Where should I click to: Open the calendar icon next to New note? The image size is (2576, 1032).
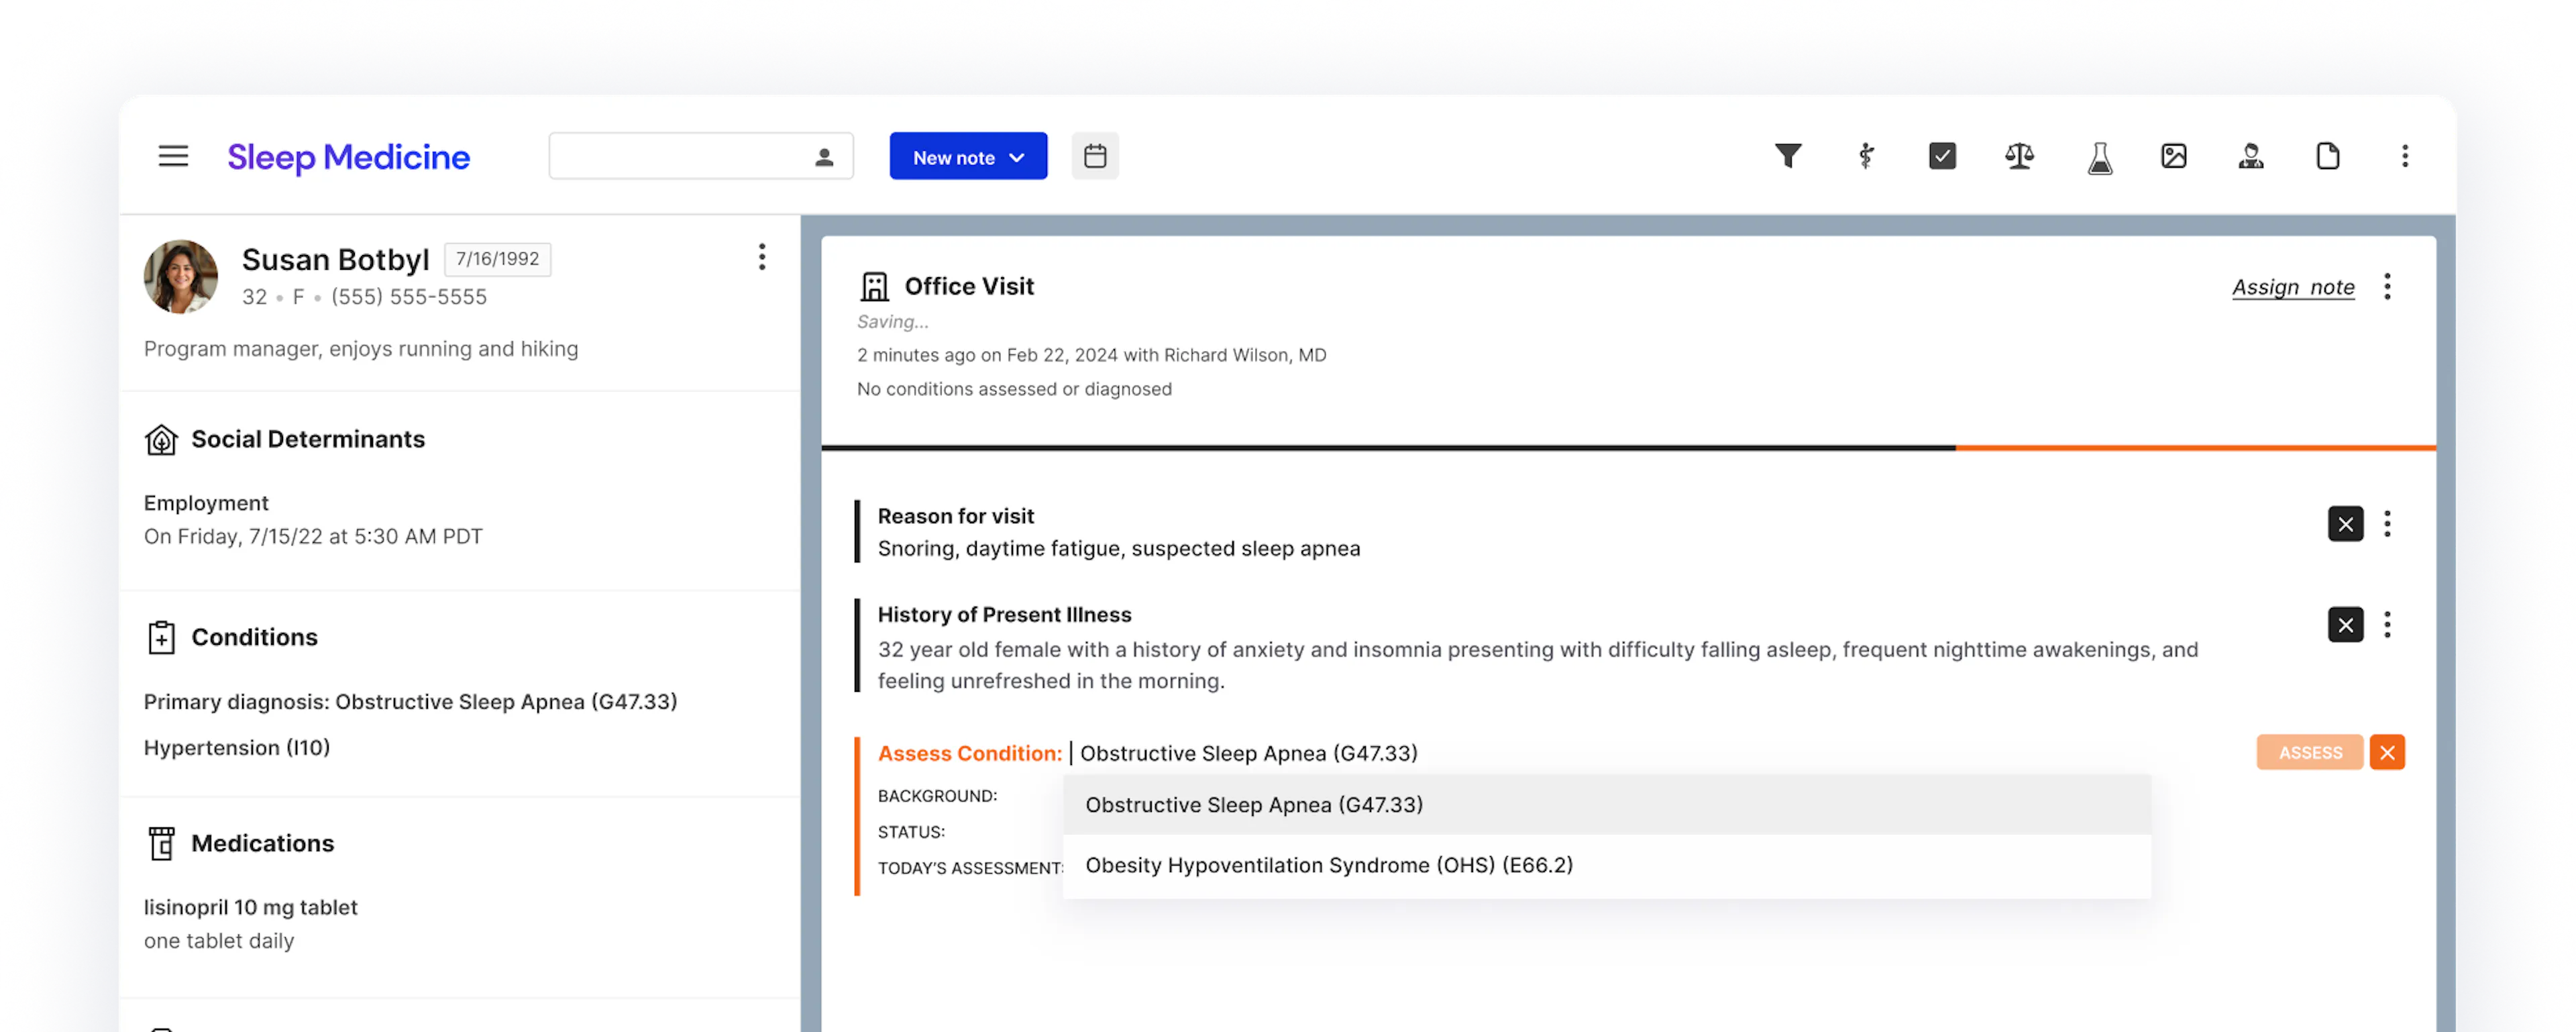tap(1095, 156)
